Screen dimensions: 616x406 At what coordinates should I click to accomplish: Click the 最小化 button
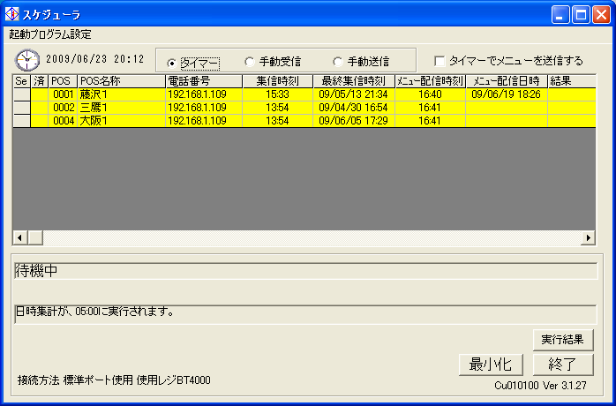(492, 365)
